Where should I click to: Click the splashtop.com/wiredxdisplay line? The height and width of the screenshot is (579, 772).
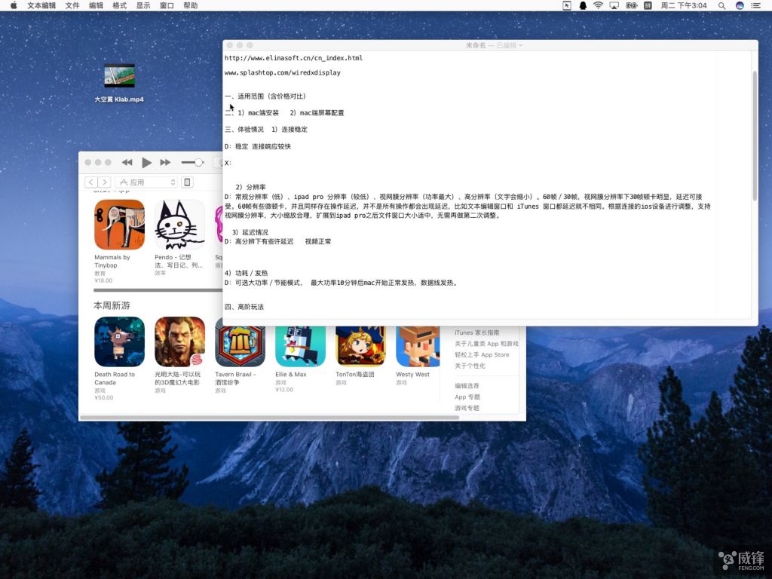coord(283,73)
